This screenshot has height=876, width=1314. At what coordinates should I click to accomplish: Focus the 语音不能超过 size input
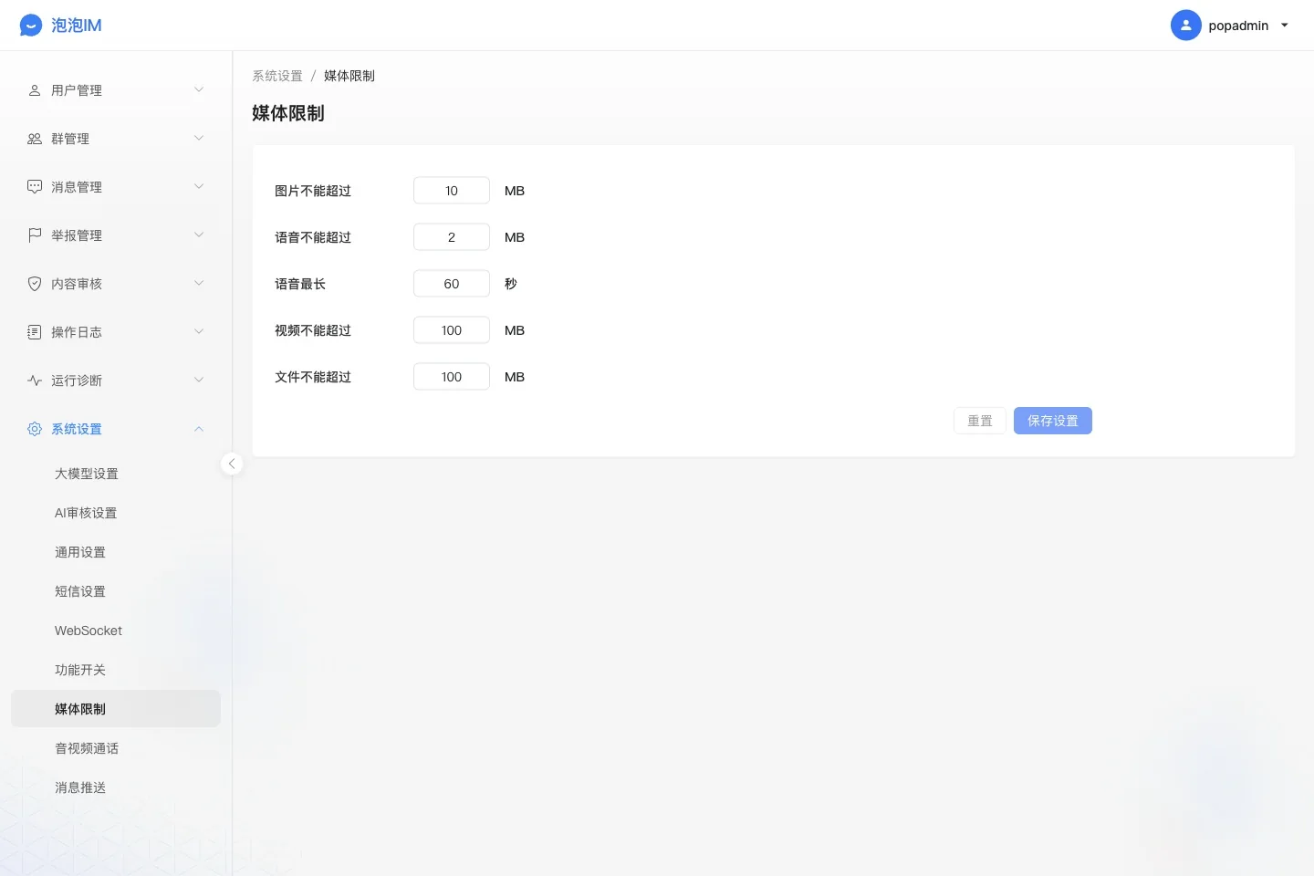pyautogui.click(x=452, y=237)
